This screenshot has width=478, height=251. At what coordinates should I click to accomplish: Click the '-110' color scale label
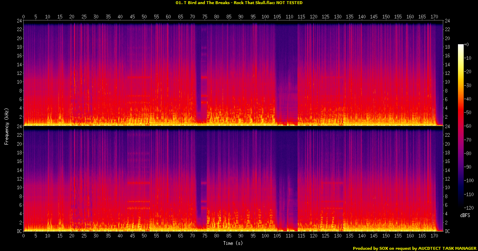(469, 194)
